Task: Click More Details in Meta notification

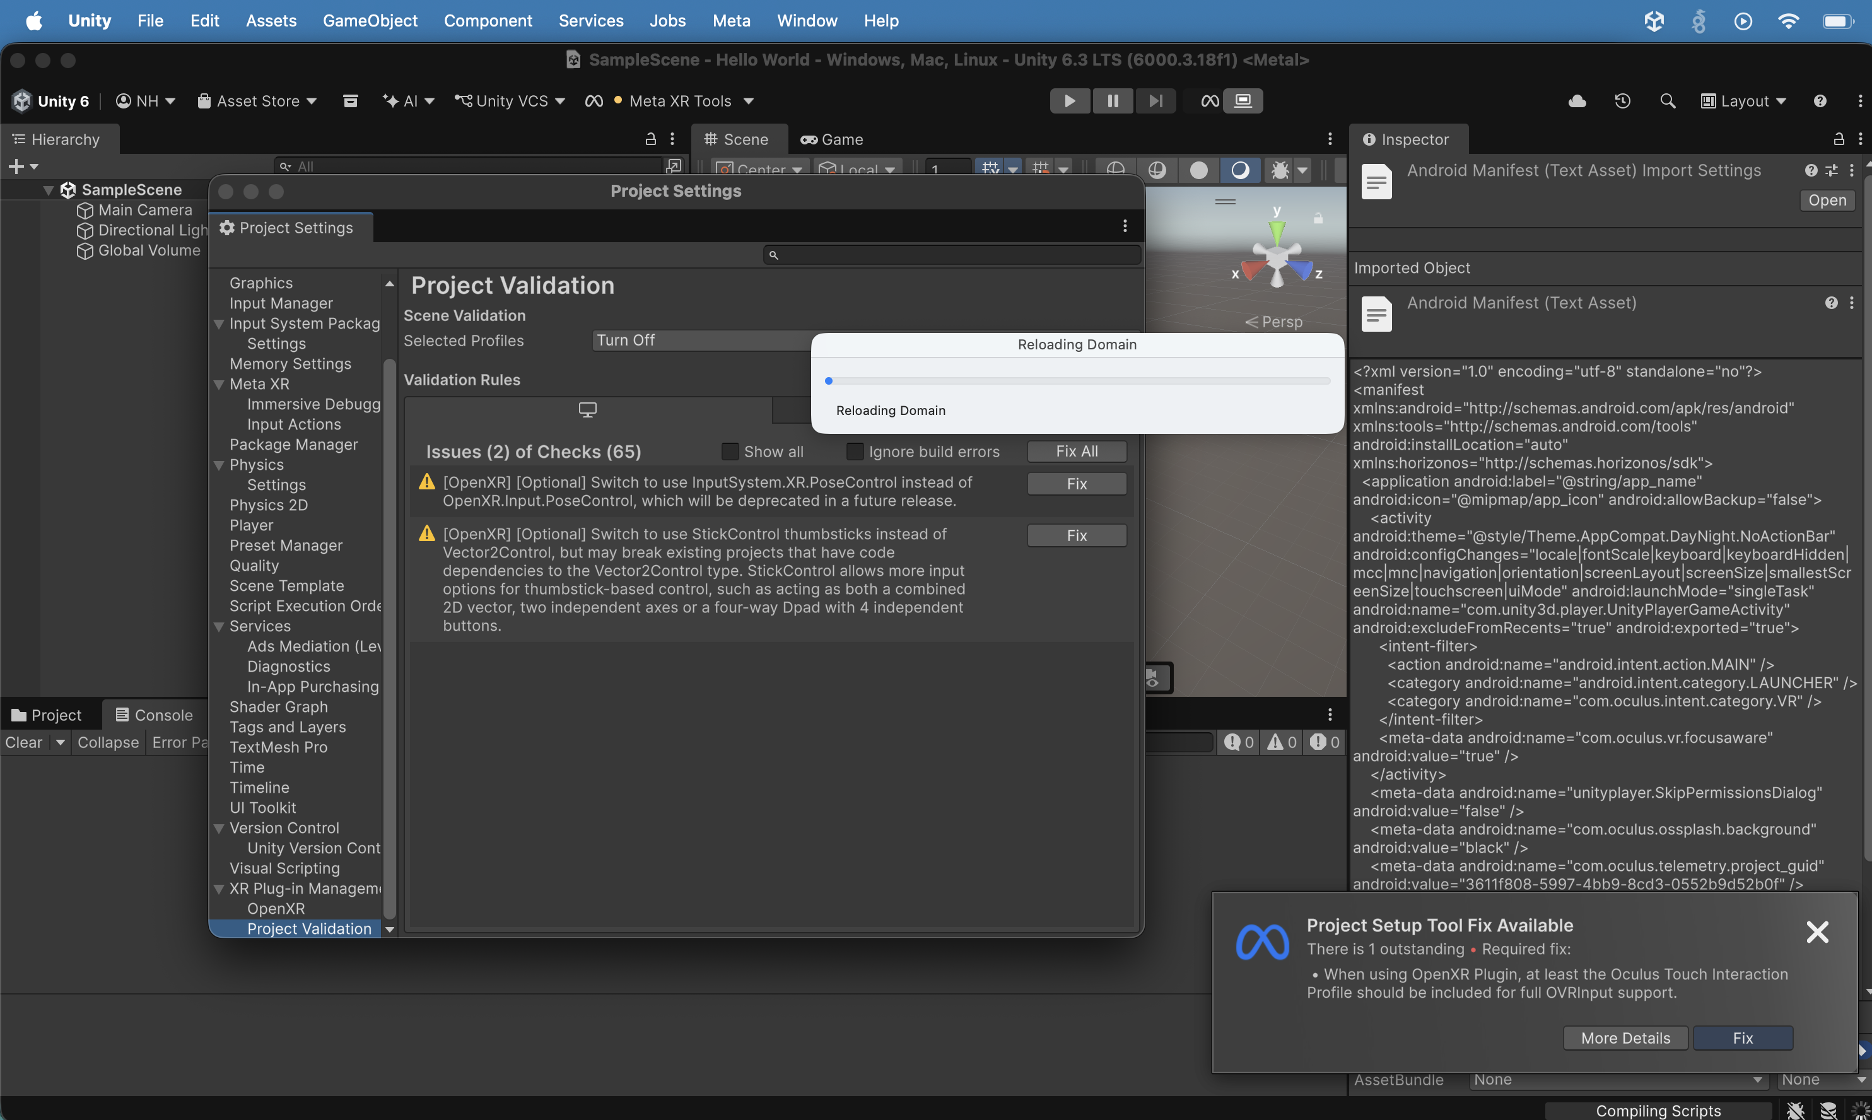Action: (1626, 1038)
